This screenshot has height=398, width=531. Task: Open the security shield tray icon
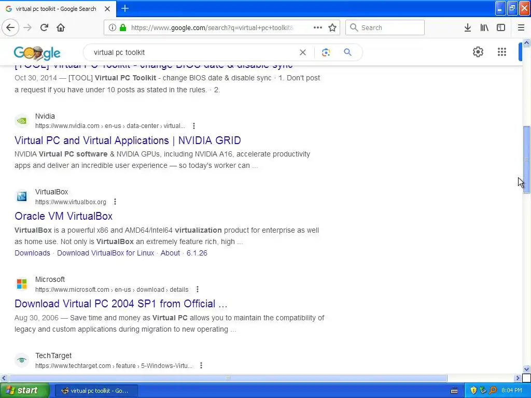473,391
